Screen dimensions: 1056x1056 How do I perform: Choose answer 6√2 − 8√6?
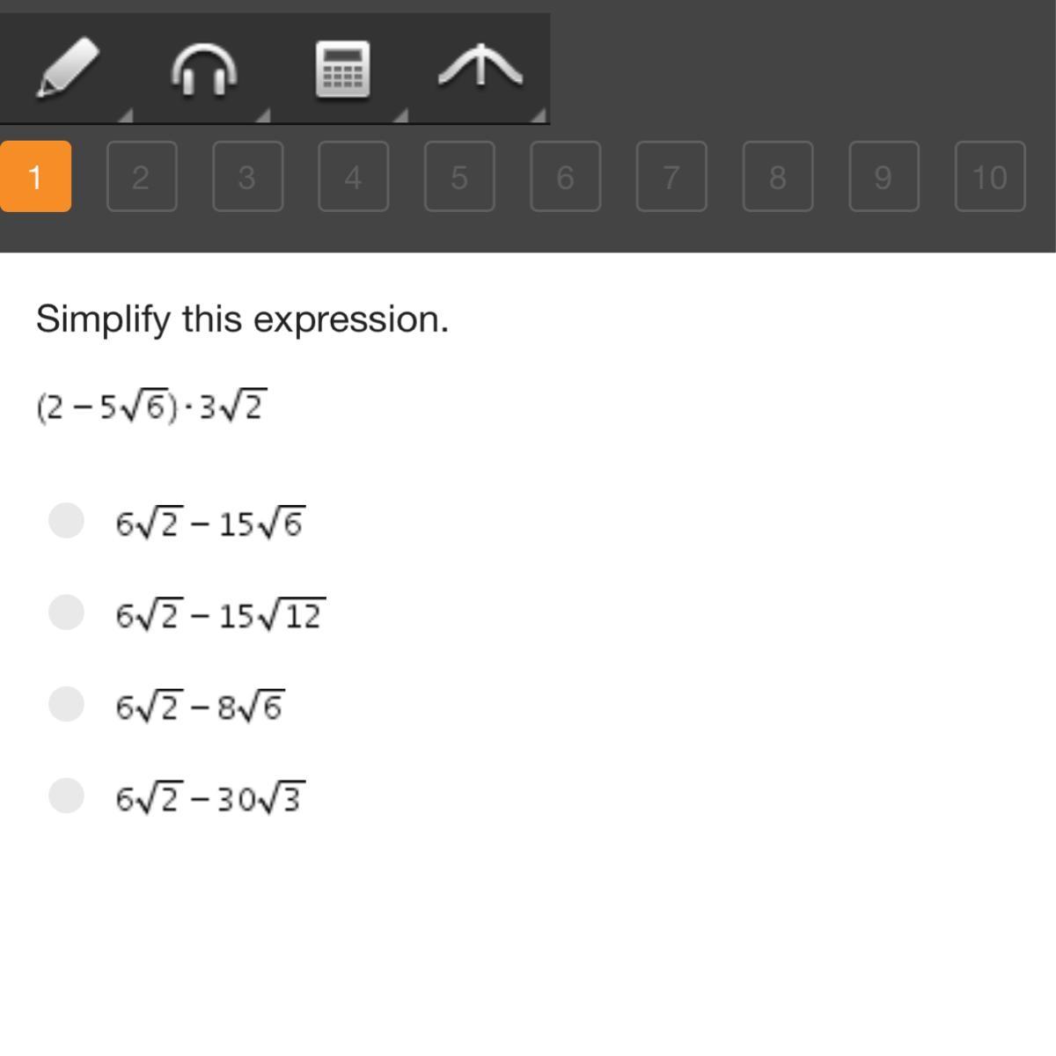(66, 704)
